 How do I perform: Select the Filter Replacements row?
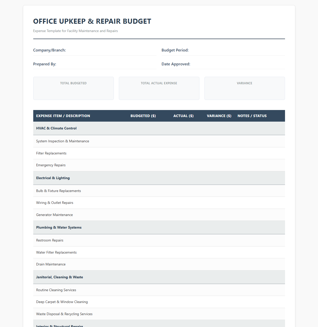(159, 153)
